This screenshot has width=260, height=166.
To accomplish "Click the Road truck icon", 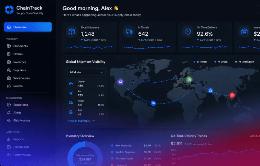I will pyautogui.click(x=71, y=103).
